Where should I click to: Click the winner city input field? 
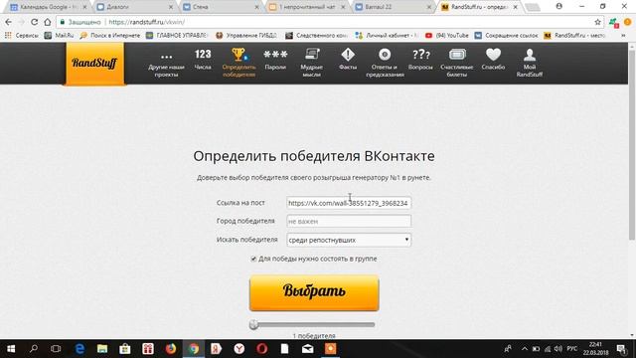click(349, 221)
